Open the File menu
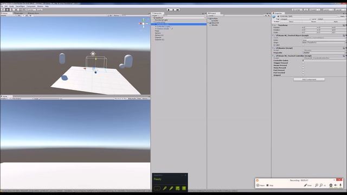The width and height of the screenshot is (347, 195). coord(2,6)
